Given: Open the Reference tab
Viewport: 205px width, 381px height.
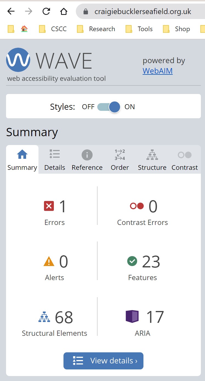Looking at the screenshot, I should 87,160.
